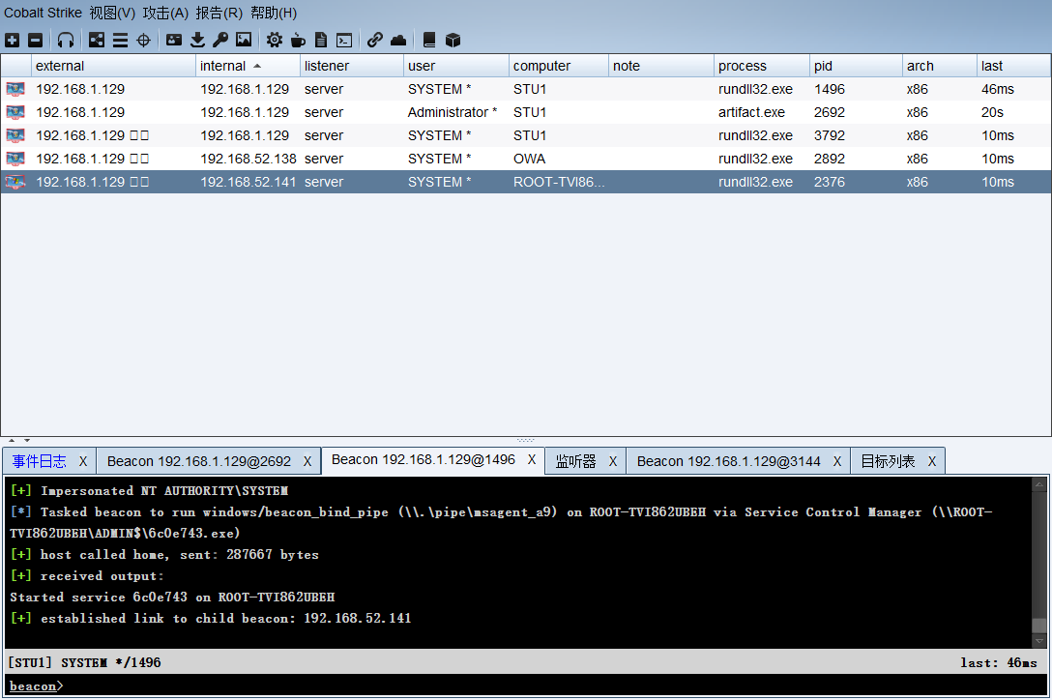Sort by the external column header
The width and height of the screenshot is (1052, 700).
point(113,66)
